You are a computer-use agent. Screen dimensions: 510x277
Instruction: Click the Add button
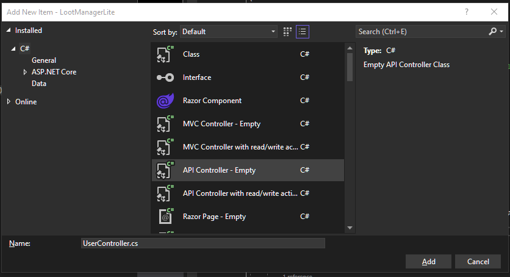(428, 261)
